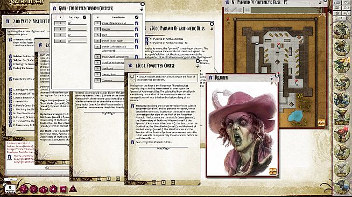Open N. Pyramid Of Arithmetic entry link
The image size is (352, 197).
pyautogui.click(x=10, y=117)
